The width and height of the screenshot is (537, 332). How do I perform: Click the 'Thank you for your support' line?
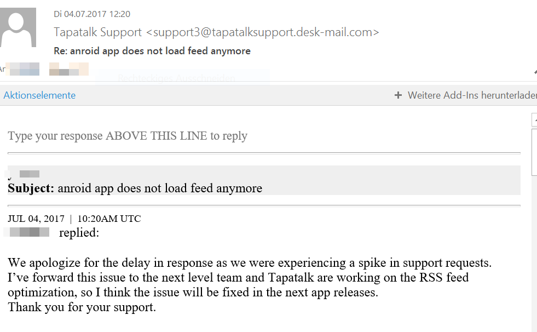(x=82, y=307)
